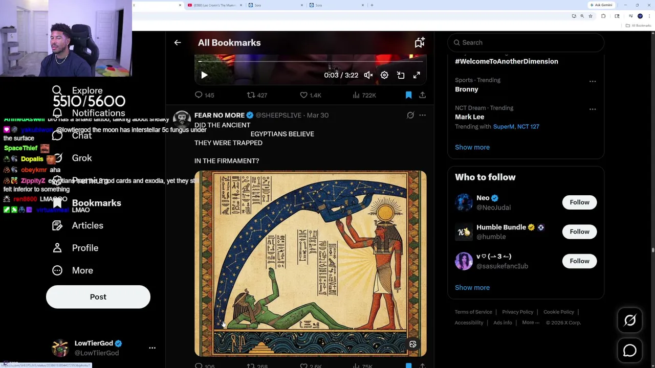Open Articles in the sidebar
Screen dimensions: 655x368
[x=77, y=225]
